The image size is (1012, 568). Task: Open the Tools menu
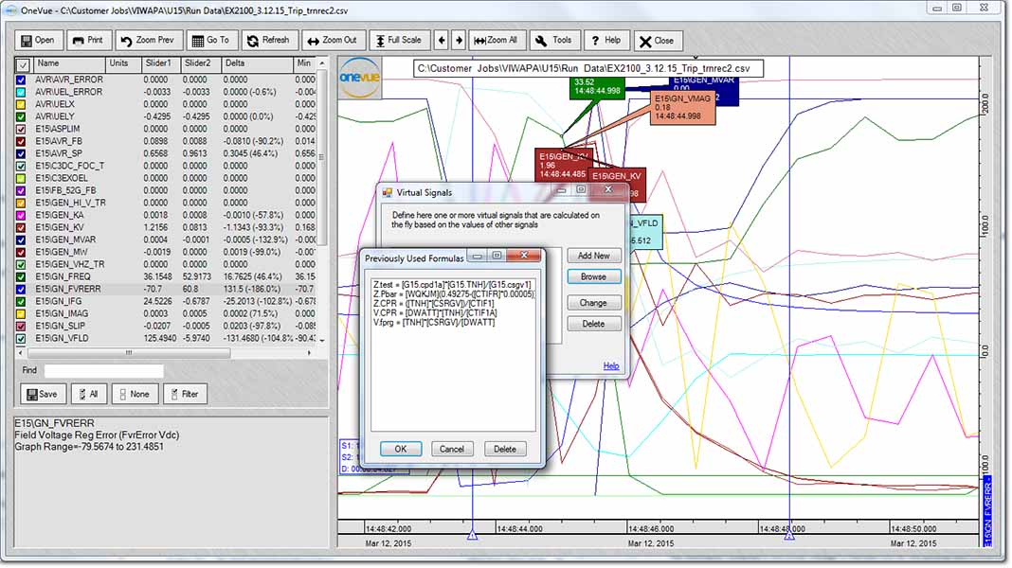[x=554, y=41]
